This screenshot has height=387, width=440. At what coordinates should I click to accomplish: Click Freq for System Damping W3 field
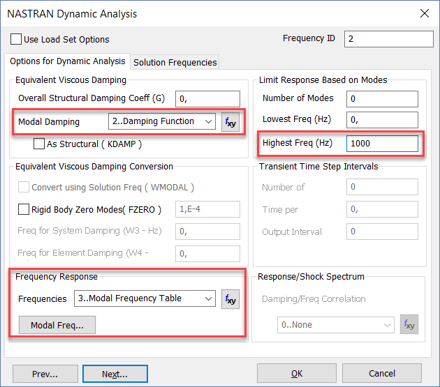[x=207, y=232]
